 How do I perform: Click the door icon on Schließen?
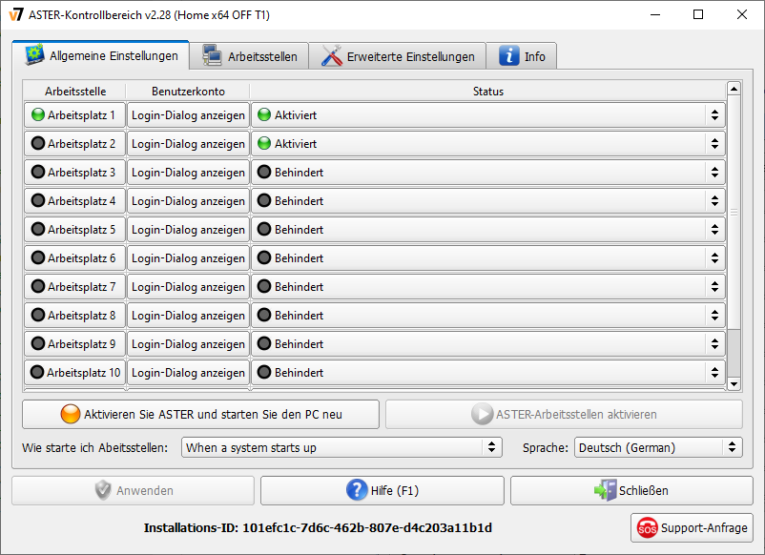[605, 489]
